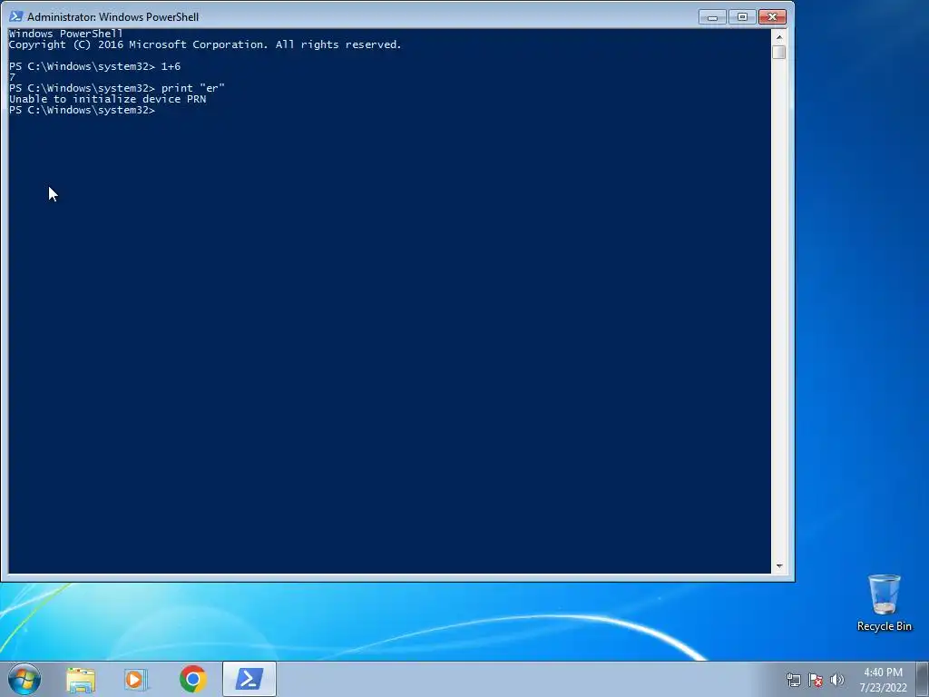This screenshot has height=697, width=929.
Task: Click the command text "1+6"
Action: coord(171,66)
